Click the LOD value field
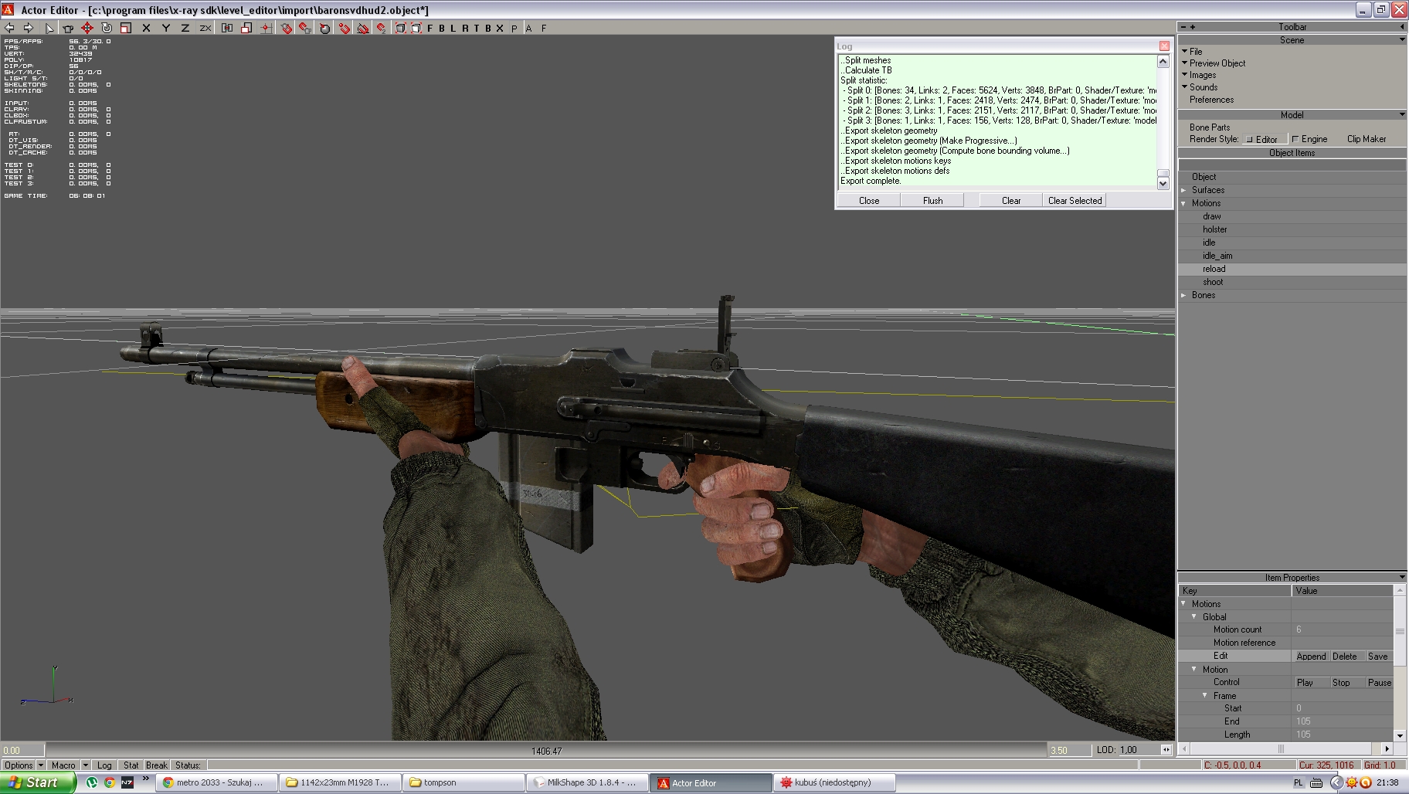The image size is (1409, 794). coord(1139,750)
